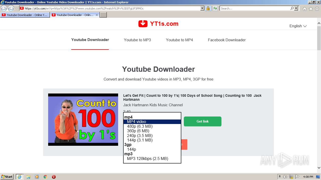Click Jack Hartmann Kids Music Channel text

click(153, 105)
